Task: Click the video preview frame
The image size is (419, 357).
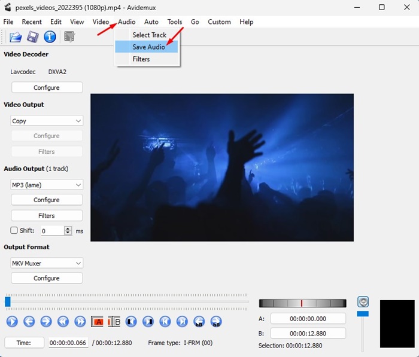Action: [222, 167]
